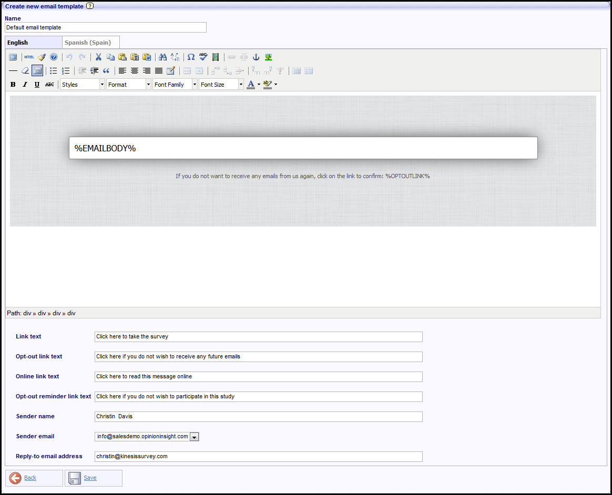Switch to the English tab
The image size is (612, 495).
tap(34, 43)
